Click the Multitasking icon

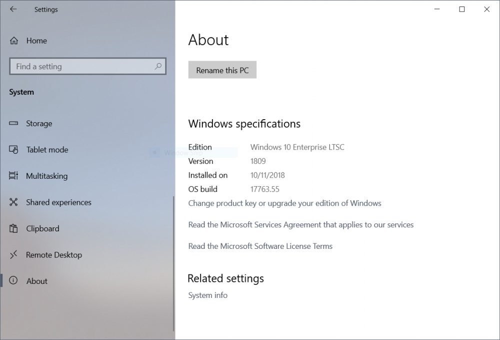(x=13, y=176)
